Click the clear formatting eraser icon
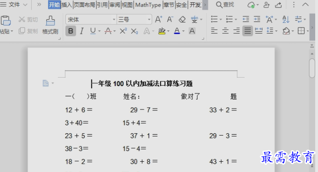This screenshot has width=318, height=172. (x=182, y=20)
